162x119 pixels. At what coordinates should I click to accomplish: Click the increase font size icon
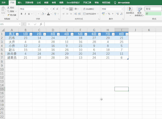[x=54, y=9]
